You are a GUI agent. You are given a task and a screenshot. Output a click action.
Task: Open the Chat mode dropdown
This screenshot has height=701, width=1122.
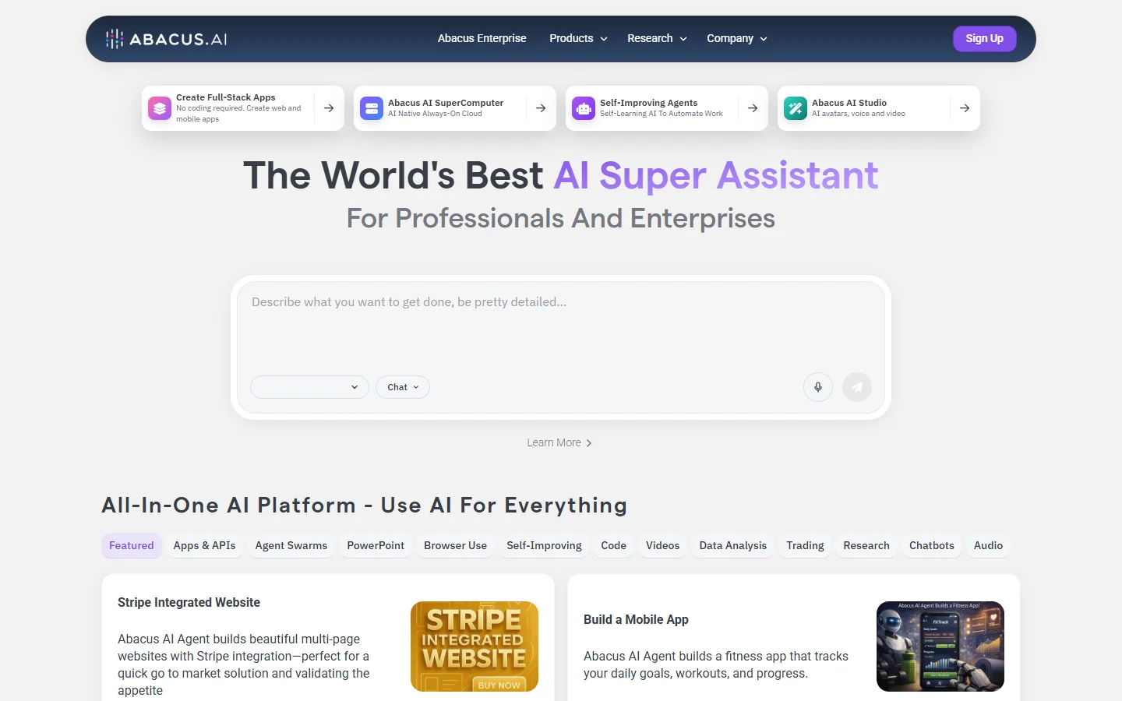pyautogui.click(x=403, y=387)
